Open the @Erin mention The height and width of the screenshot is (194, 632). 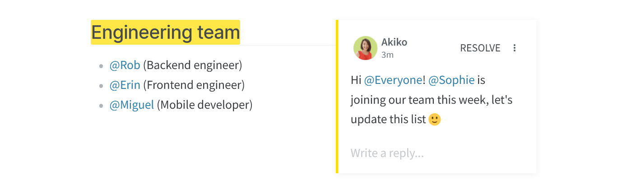[x=125, y=85]
